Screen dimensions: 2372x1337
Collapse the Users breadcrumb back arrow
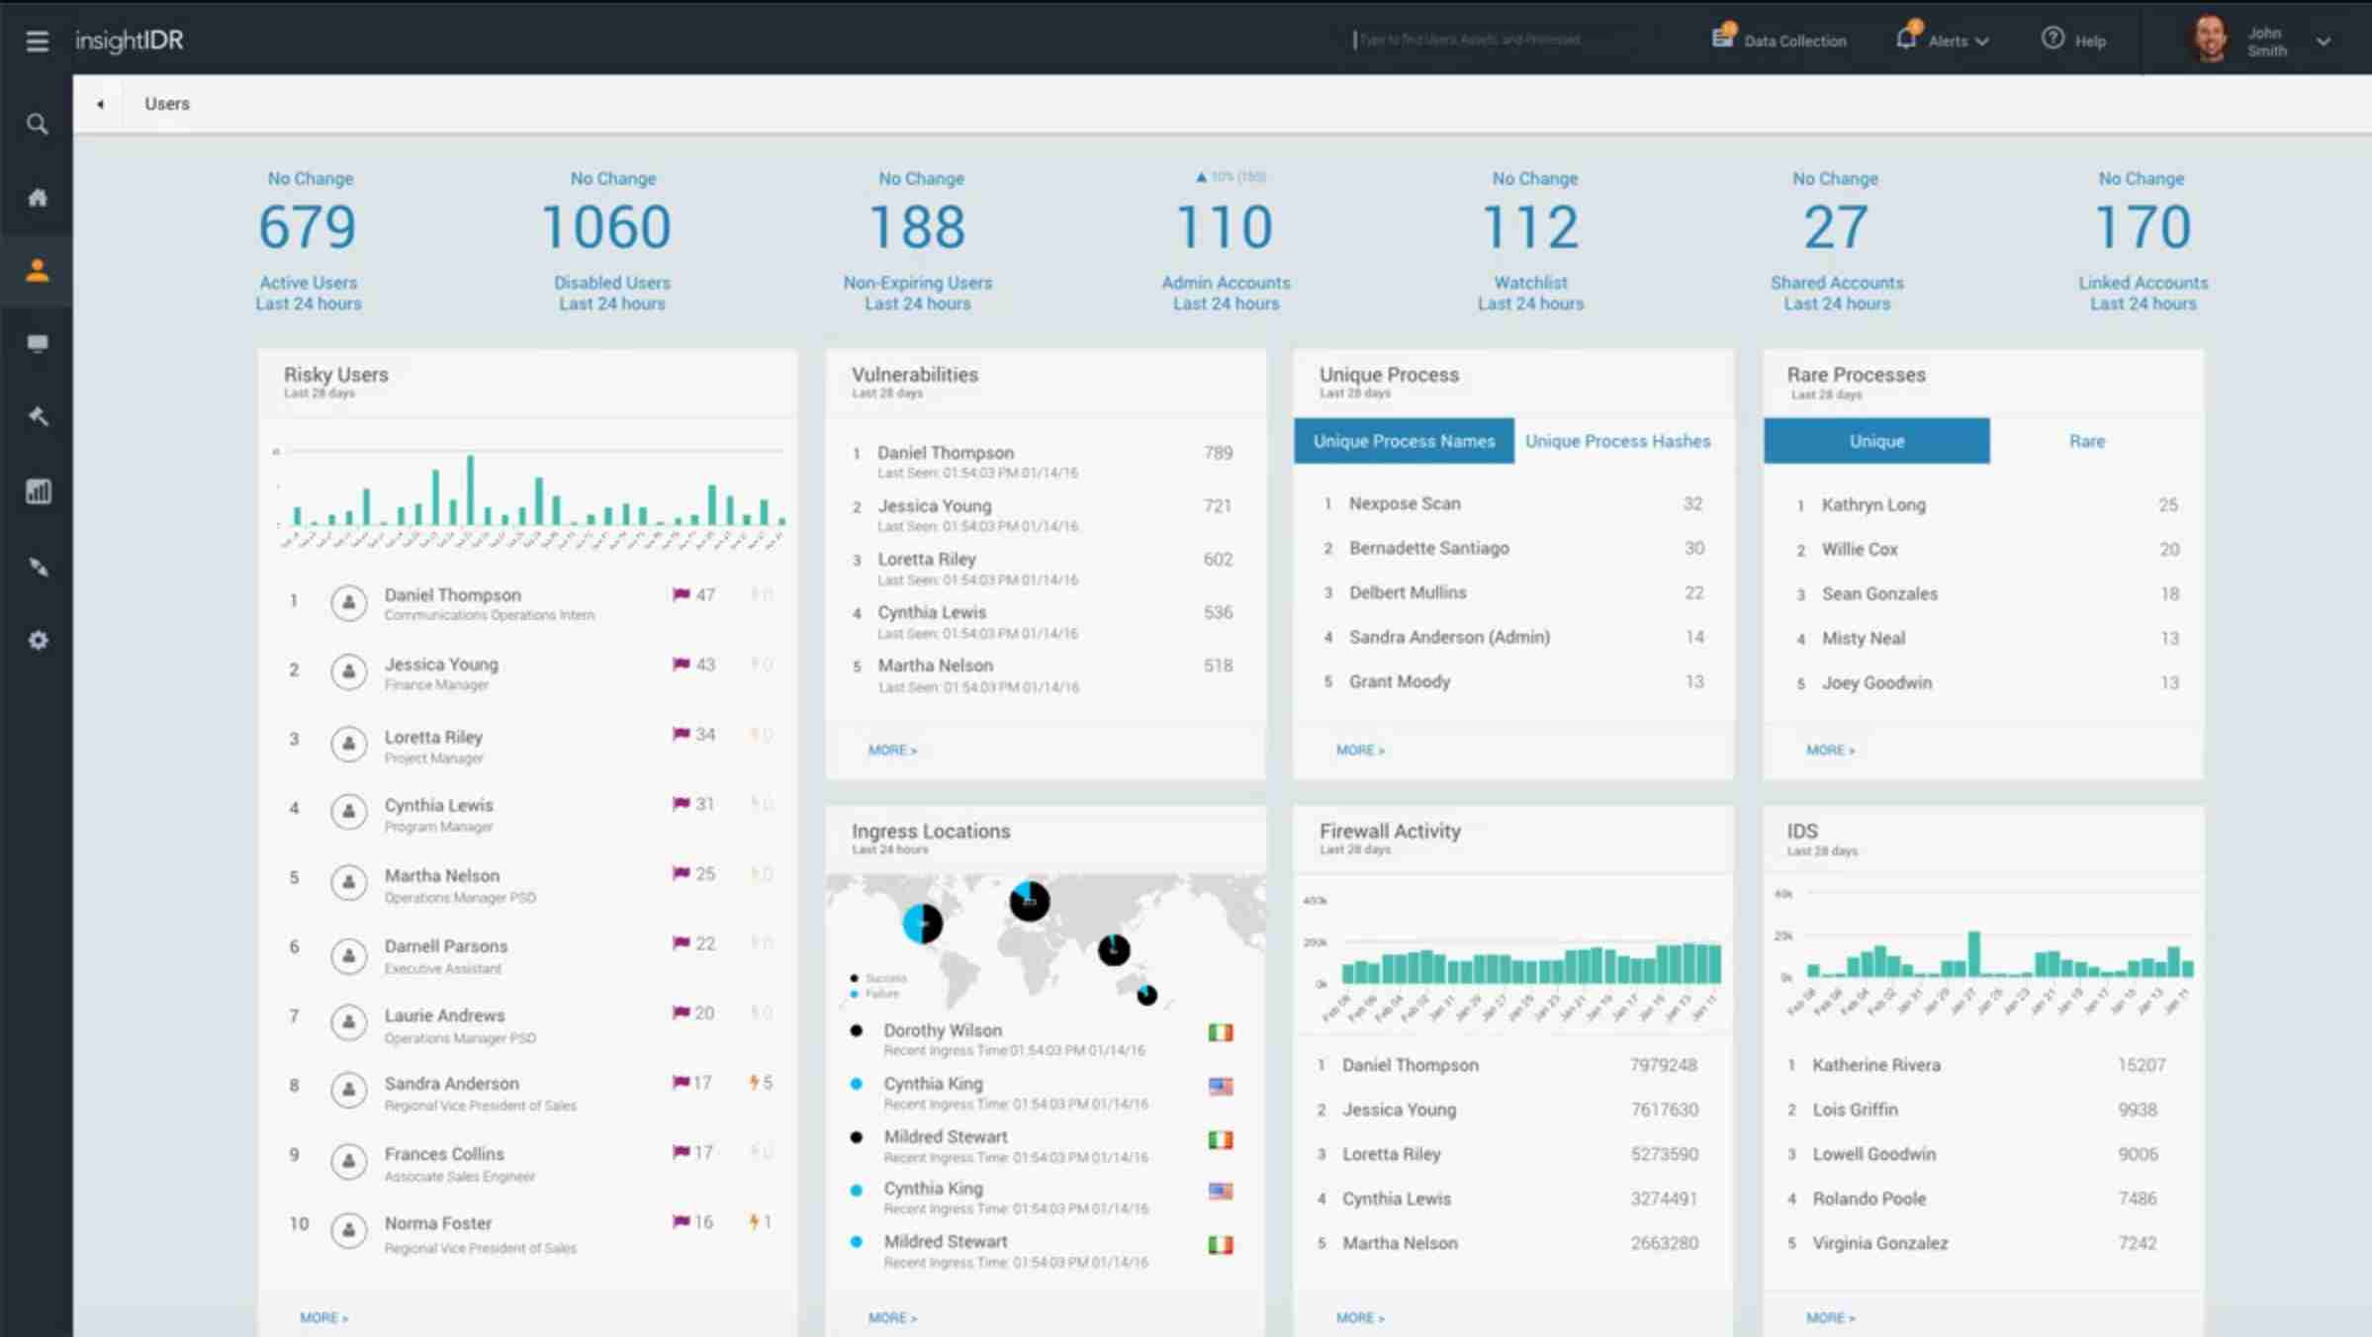tap(100, 103)
